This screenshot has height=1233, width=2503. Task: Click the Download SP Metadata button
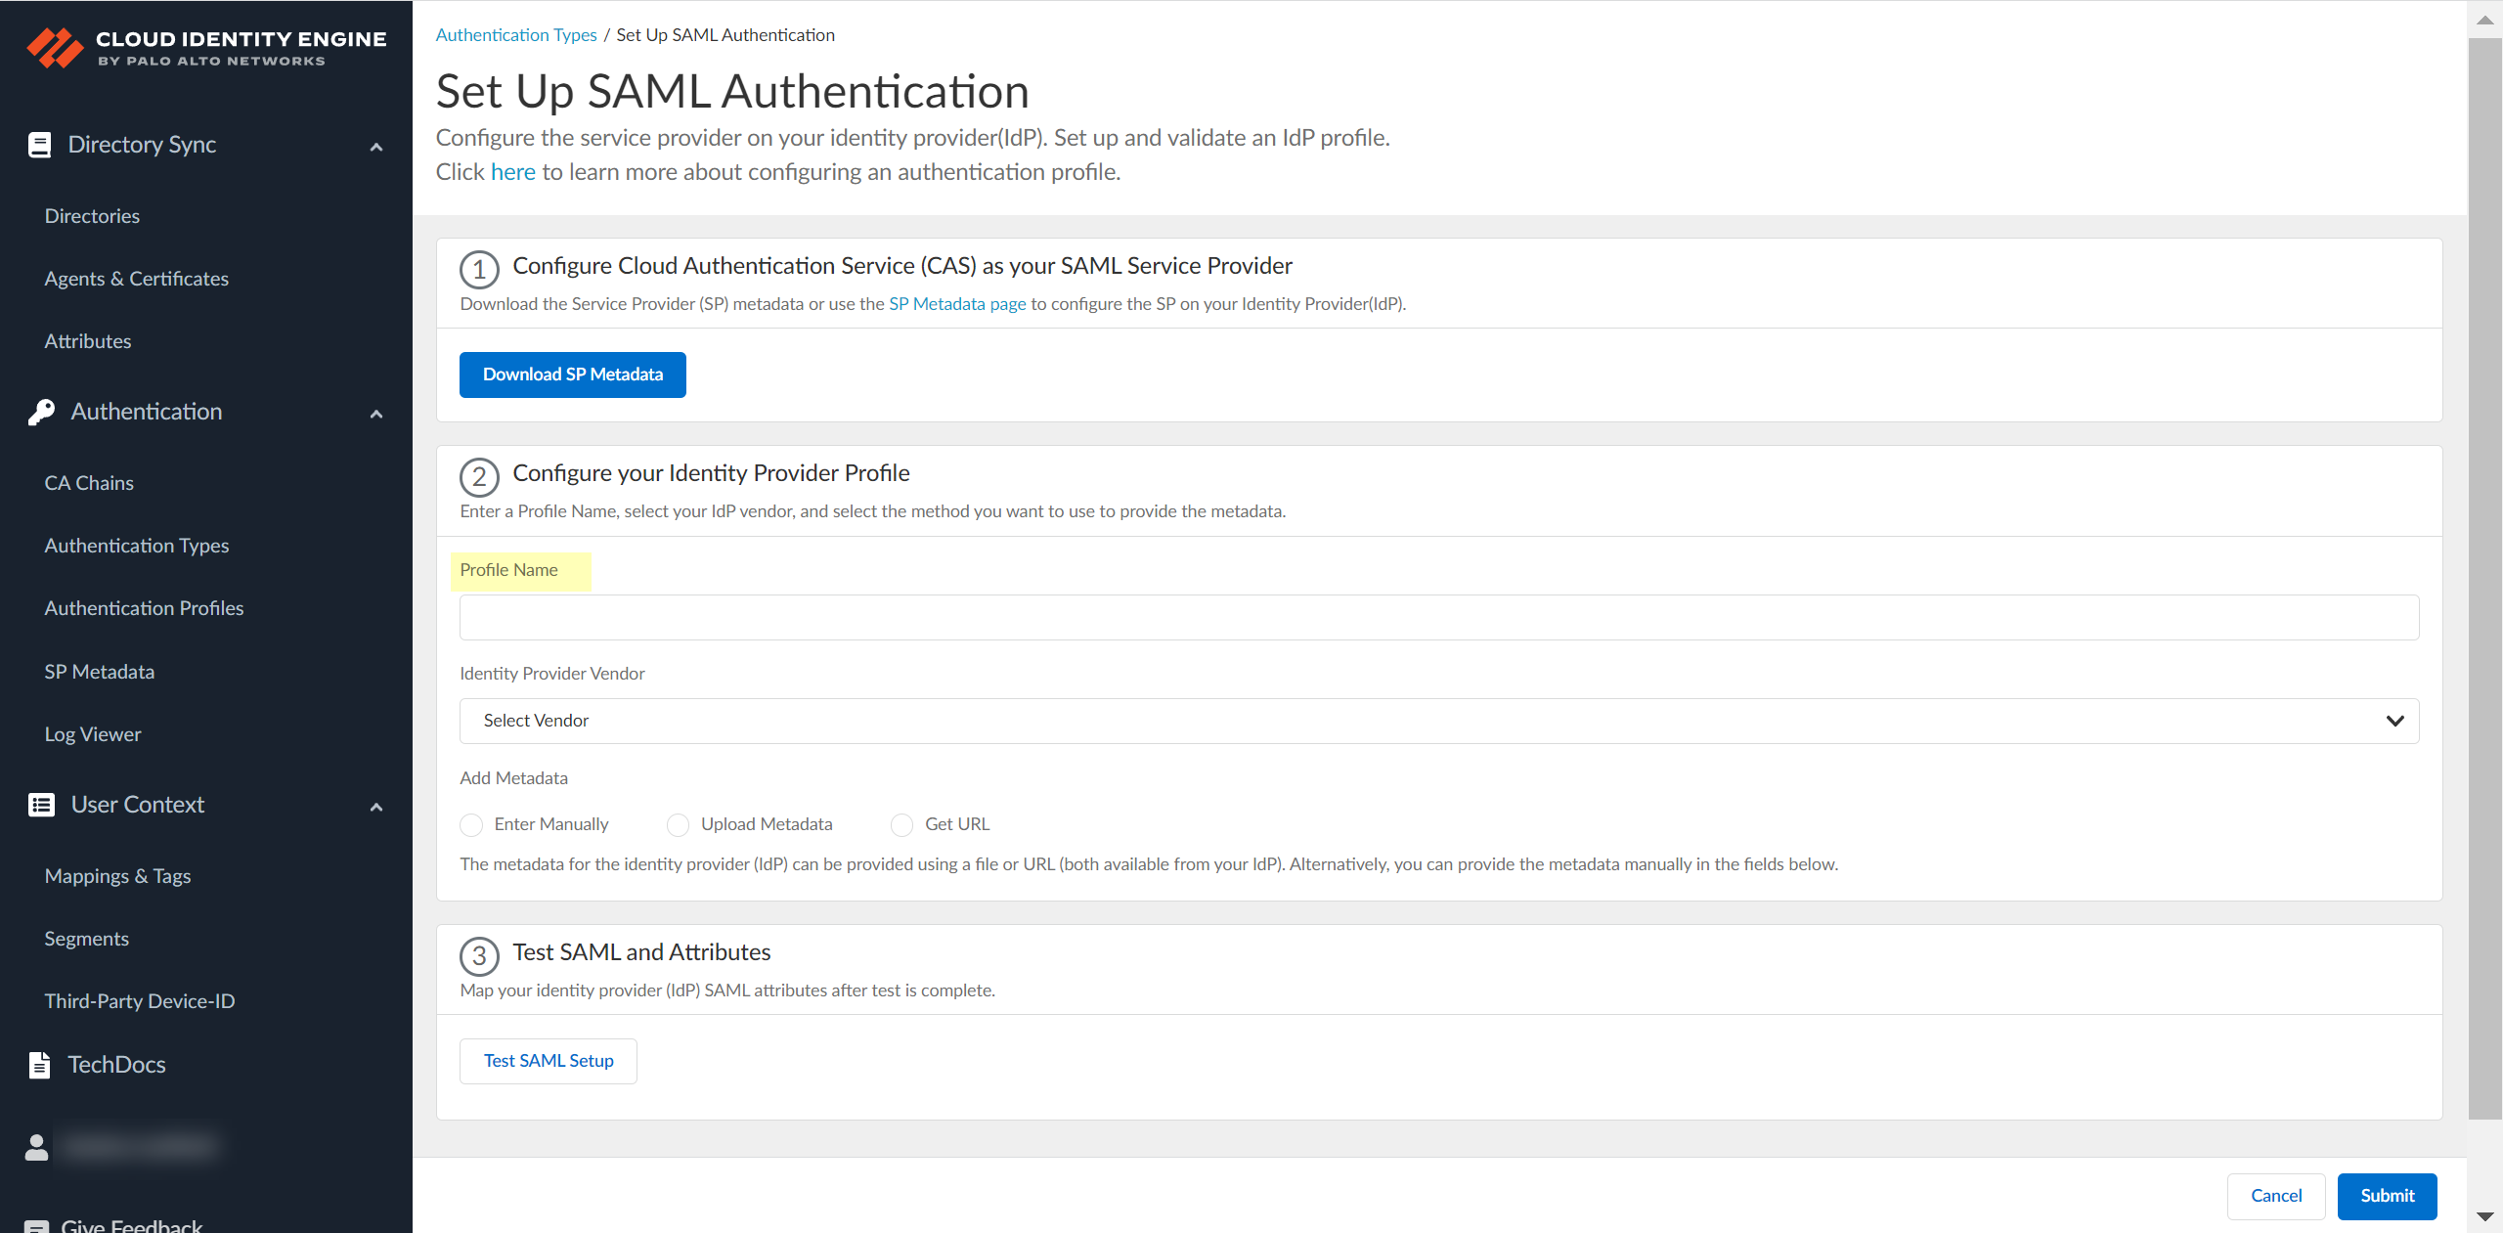[x=572, y=374]
